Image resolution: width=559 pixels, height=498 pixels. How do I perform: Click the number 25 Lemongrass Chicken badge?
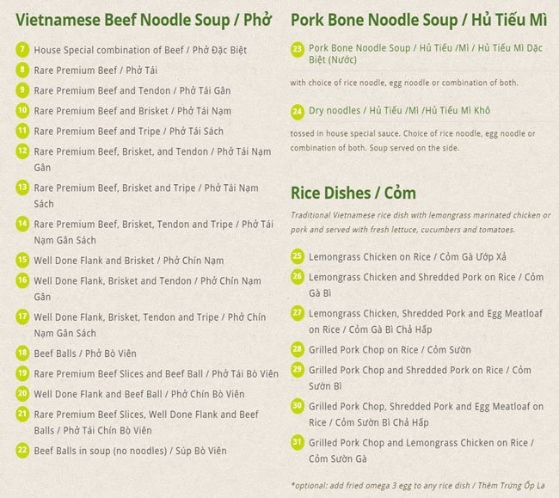(298, 256)
